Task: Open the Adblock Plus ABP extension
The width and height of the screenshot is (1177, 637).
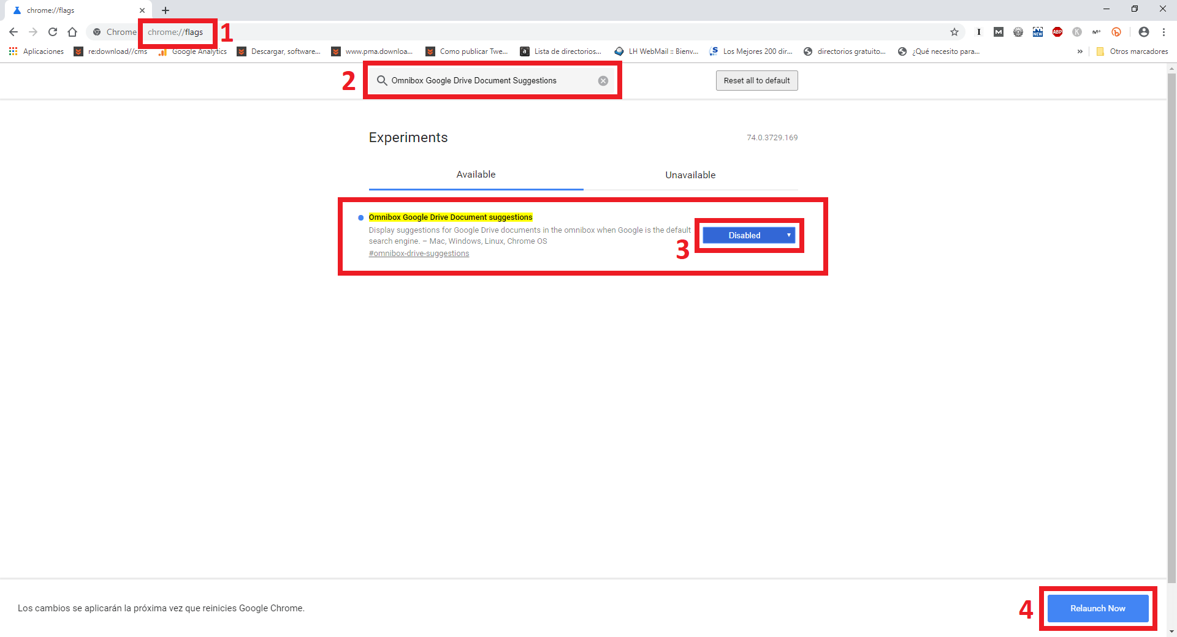Action: point(1057,32)
